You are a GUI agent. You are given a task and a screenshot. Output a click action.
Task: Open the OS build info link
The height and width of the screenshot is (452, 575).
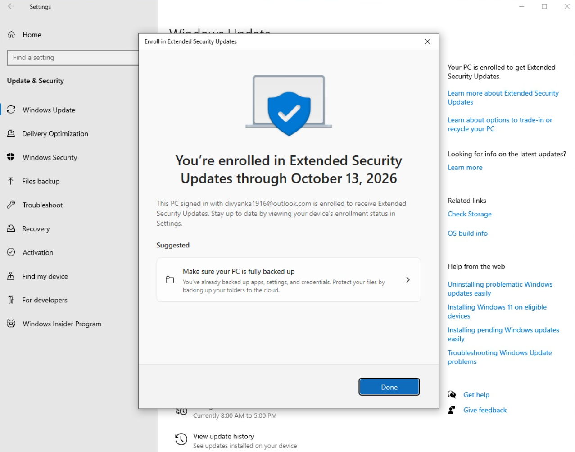point(467,233)
